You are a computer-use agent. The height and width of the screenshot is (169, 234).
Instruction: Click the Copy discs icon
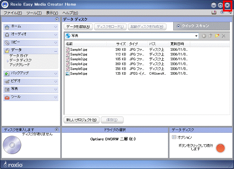[7, 43]
